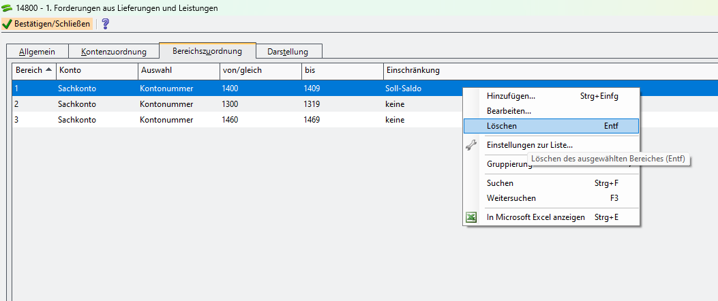Select Weitersuchen in the context menu
The height and width of the screenshot is (301, 718).
(x=511, y=198)
